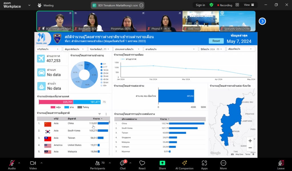Click Bootsarin's video thumbnail
The image size is (292, 171).
91,21
